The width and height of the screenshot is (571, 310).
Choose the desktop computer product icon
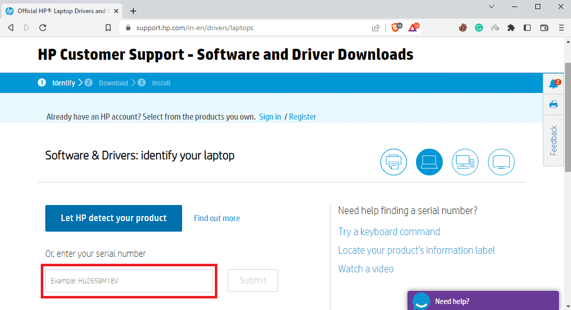[465, 162]
